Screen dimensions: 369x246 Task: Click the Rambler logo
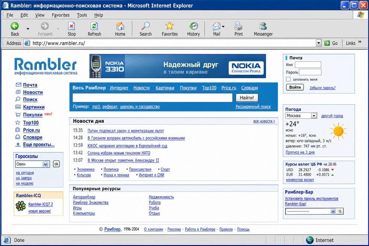tap(45, 67)
